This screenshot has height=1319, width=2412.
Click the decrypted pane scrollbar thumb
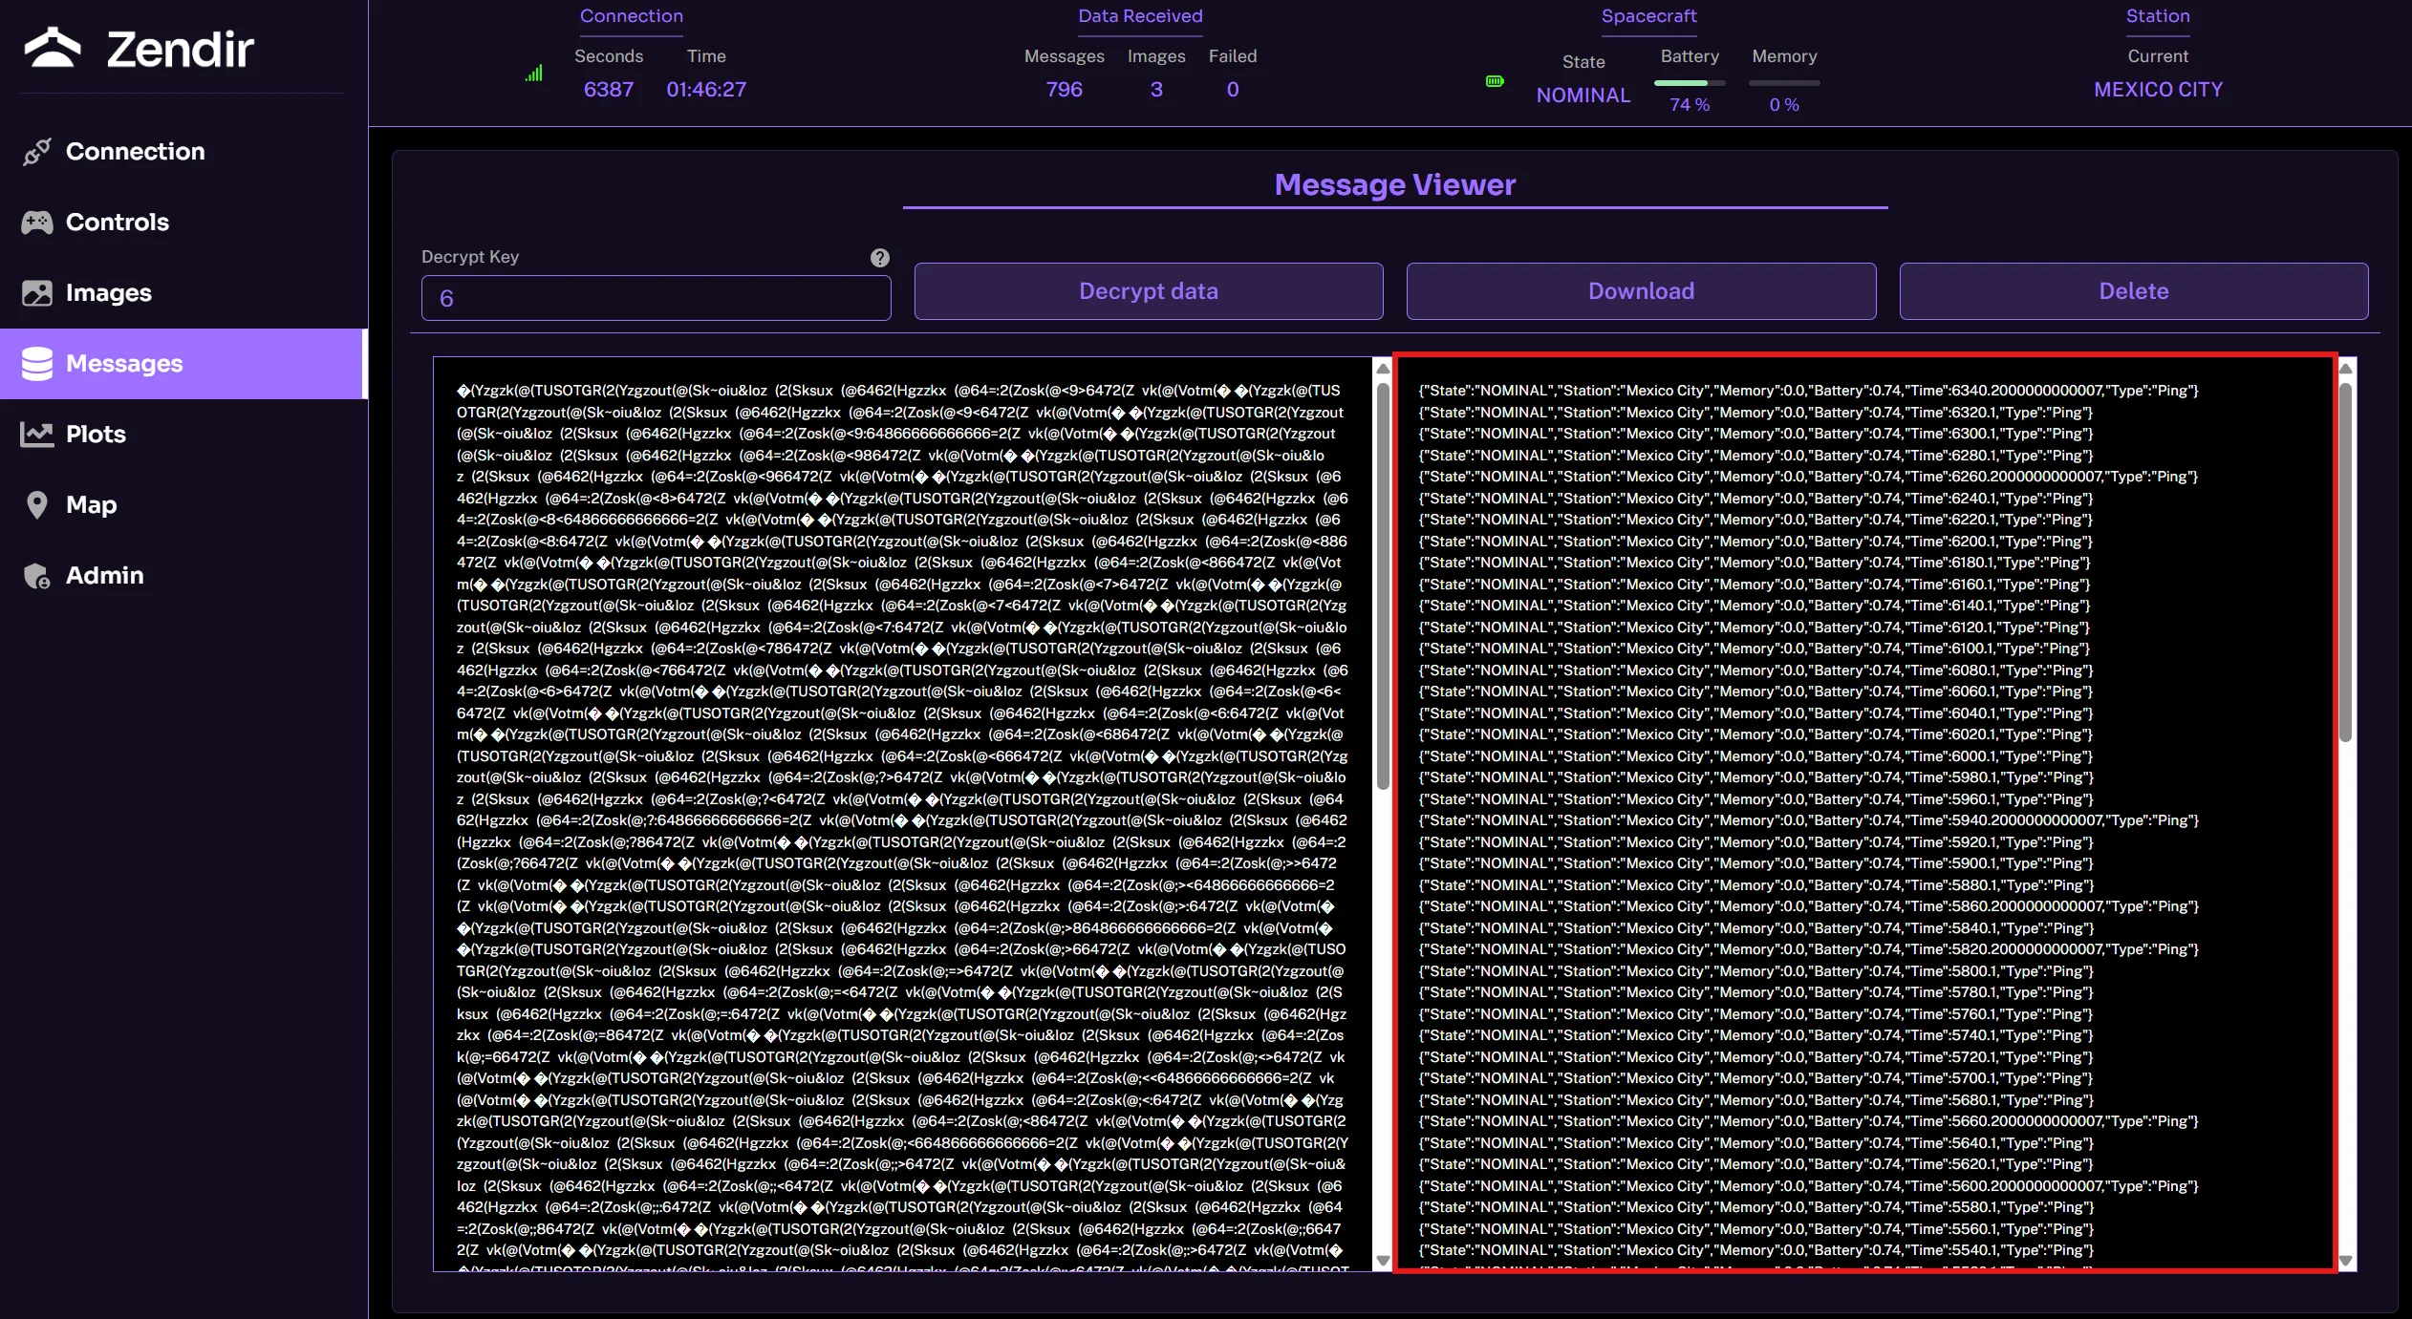[2345, 564]
